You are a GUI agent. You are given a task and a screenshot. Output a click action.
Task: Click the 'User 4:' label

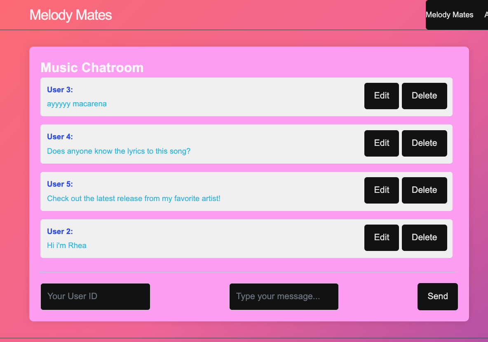coord(60,137)
